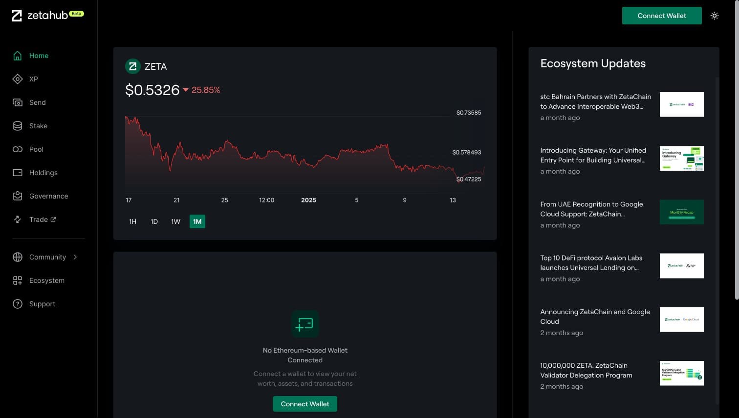
Task: Open Introducing Gateway article link
Action: (593, 155)
